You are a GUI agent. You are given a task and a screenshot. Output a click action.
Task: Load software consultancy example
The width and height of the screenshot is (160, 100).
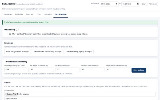click(x=47, y=52)
